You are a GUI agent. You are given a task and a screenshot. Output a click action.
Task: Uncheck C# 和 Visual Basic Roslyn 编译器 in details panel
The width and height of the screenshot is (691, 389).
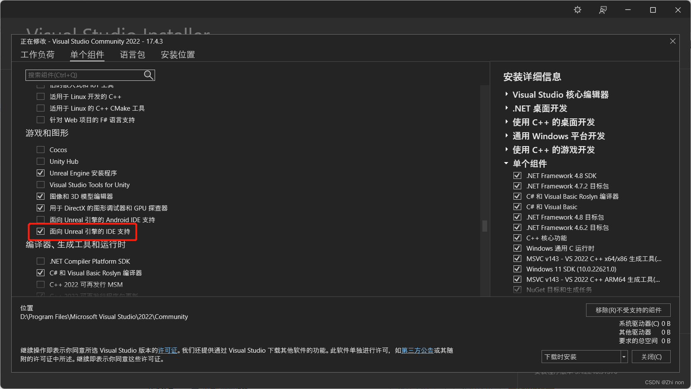click(x=517, y=196)
